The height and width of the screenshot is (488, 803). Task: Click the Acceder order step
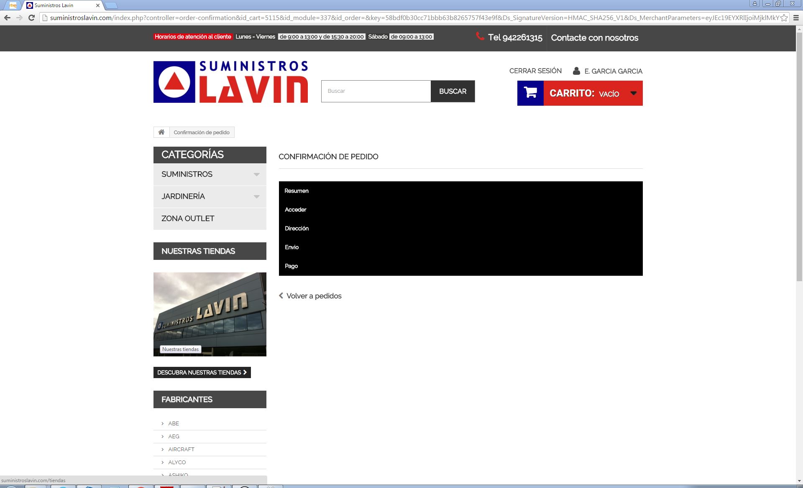[295, 210]
